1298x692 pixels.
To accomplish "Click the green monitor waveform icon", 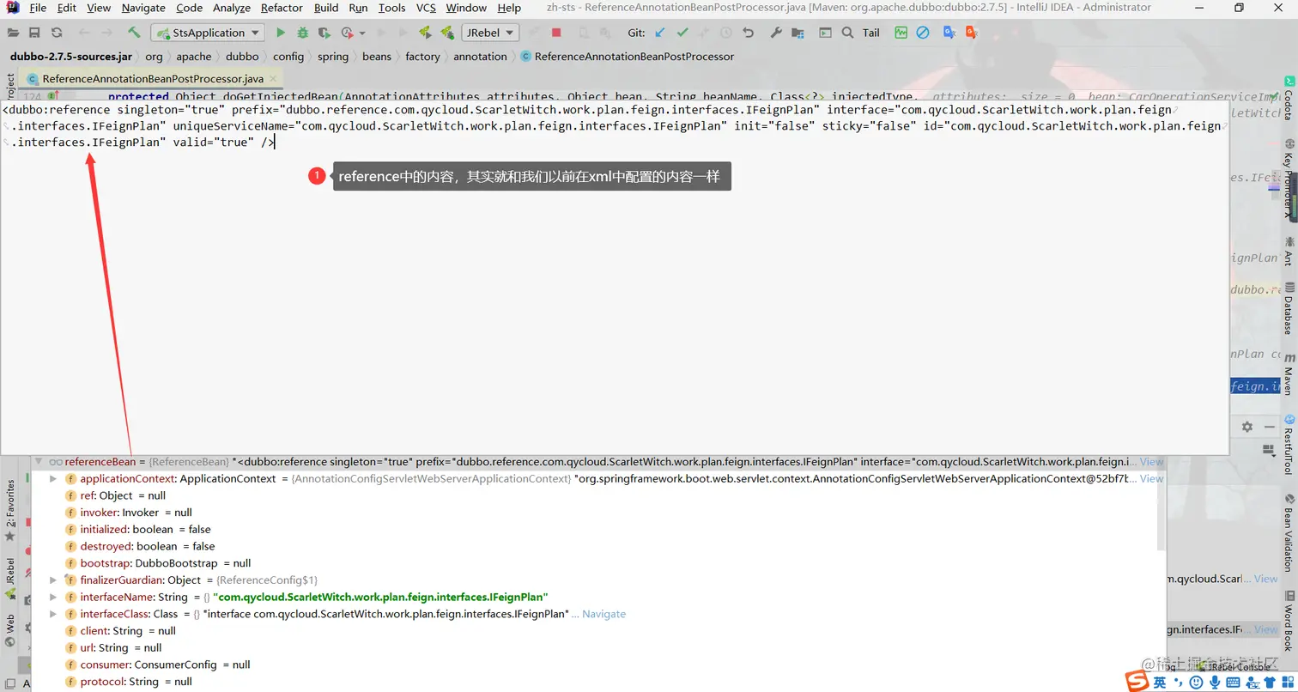I will coord(901,33).
